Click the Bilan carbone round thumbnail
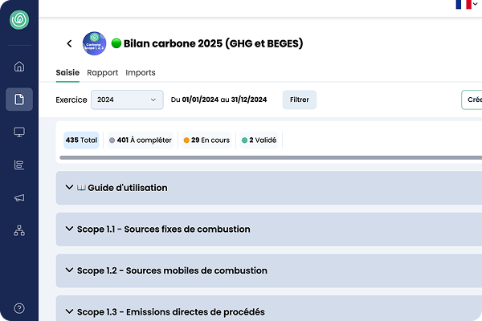Image resolution: width=482 pixels, height=321 pixels. [94, 43]
